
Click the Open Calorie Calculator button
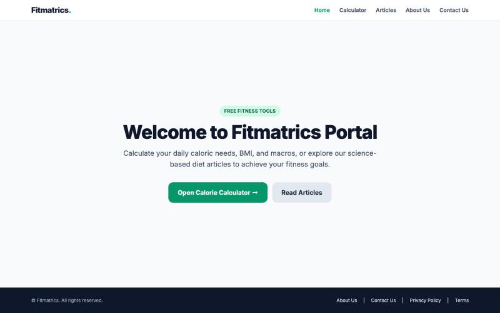[217, 193]
